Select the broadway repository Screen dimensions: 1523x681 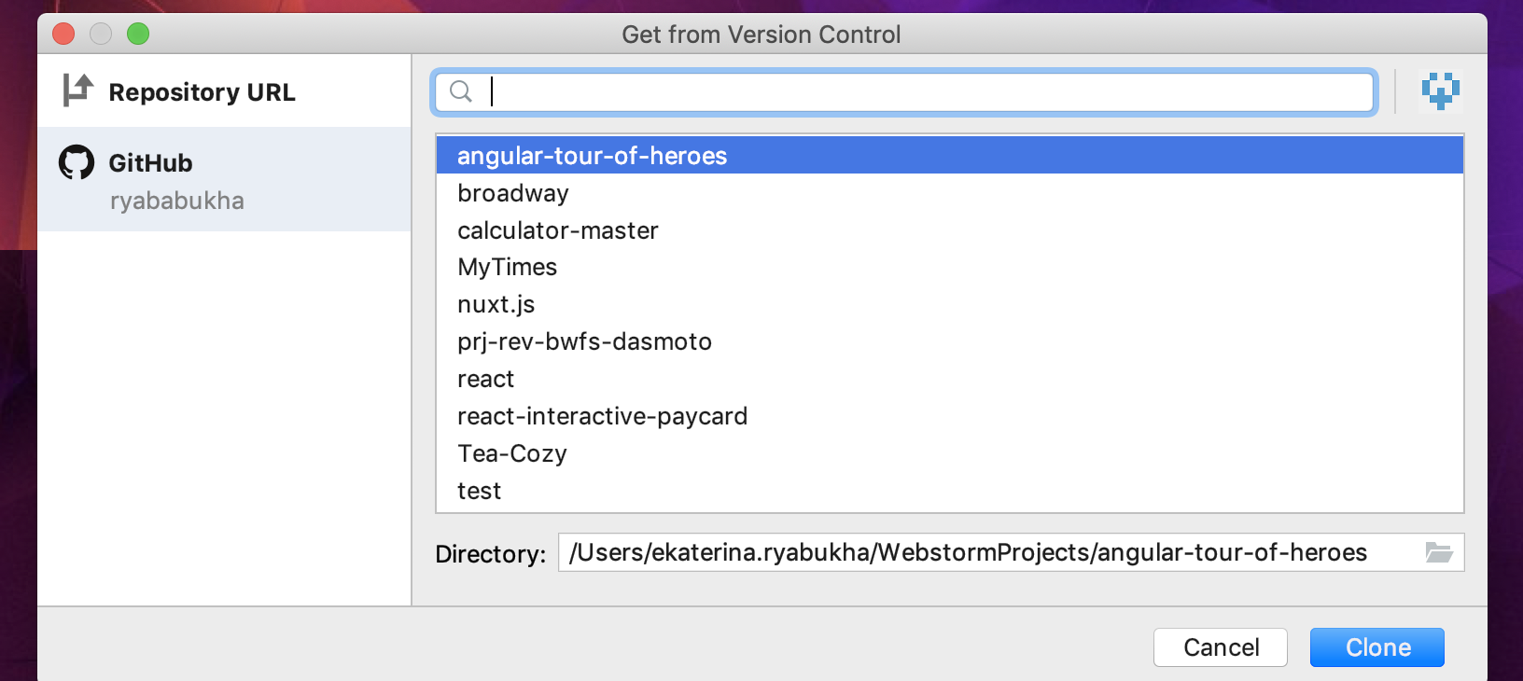pos(512,193)
